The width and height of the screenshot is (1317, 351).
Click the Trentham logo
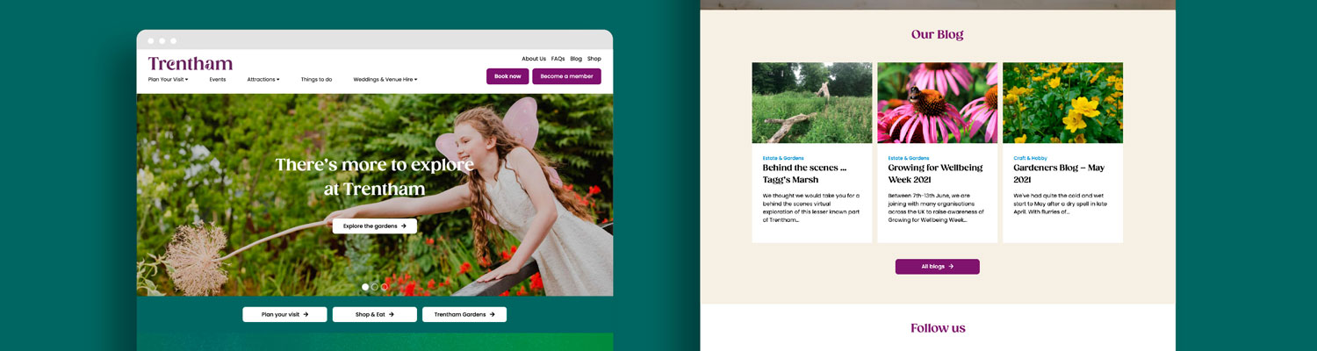pyautogui.click(x=191, y=63)
